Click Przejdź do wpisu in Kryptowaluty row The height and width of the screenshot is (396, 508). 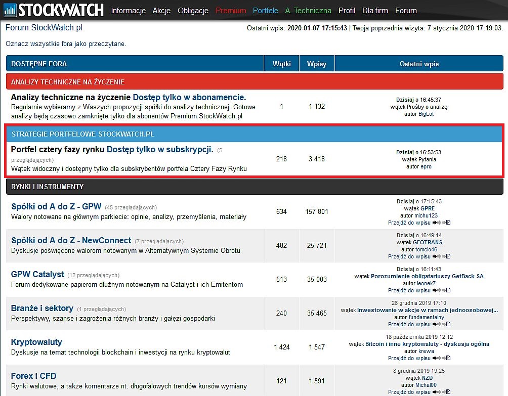409,358
